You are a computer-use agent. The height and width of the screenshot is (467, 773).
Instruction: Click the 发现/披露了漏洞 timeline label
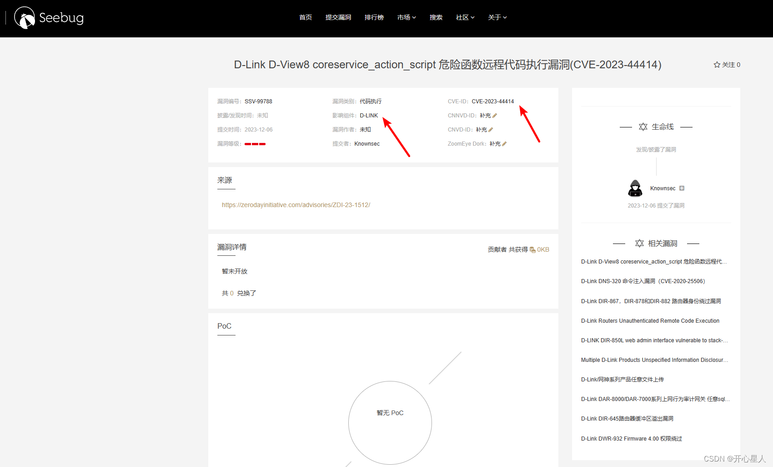[656, 150]
